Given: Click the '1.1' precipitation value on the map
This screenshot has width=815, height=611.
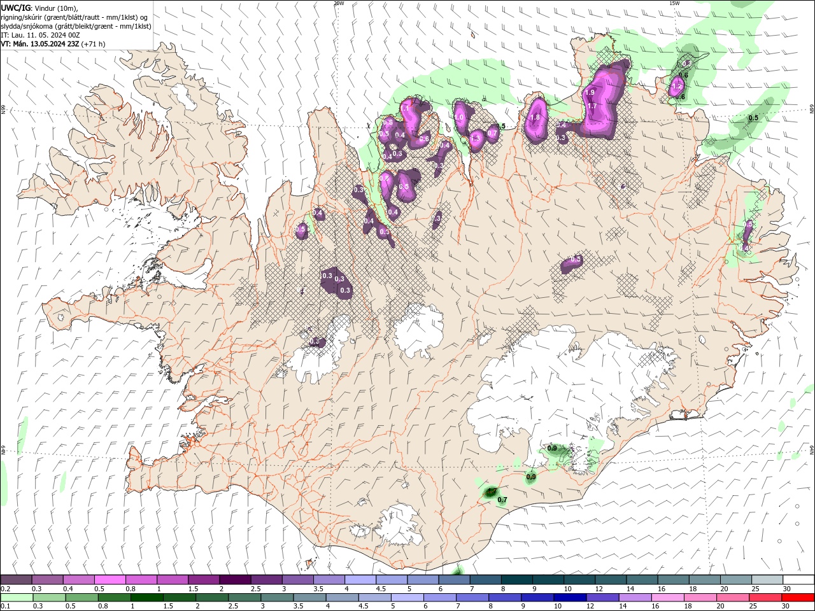Looking at the screenshot, I should 405,109.
